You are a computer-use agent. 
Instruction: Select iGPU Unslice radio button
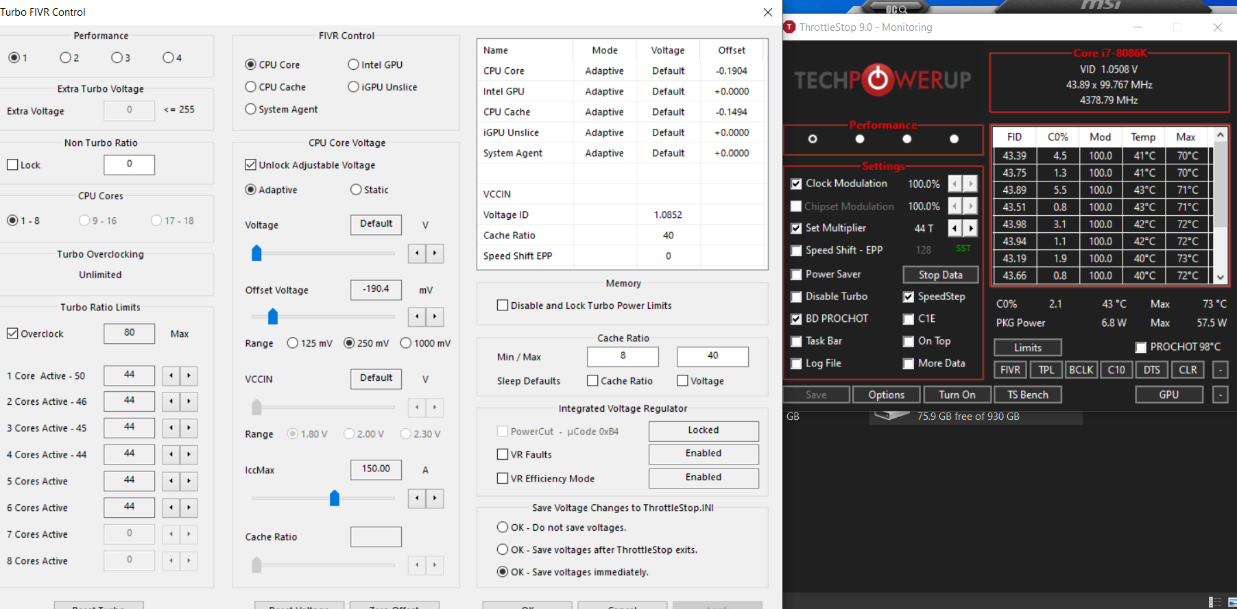pos(354,87)
